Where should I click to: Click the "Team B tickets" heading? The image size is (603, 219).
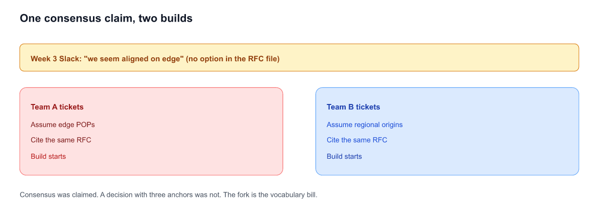(x=353, y=107)
